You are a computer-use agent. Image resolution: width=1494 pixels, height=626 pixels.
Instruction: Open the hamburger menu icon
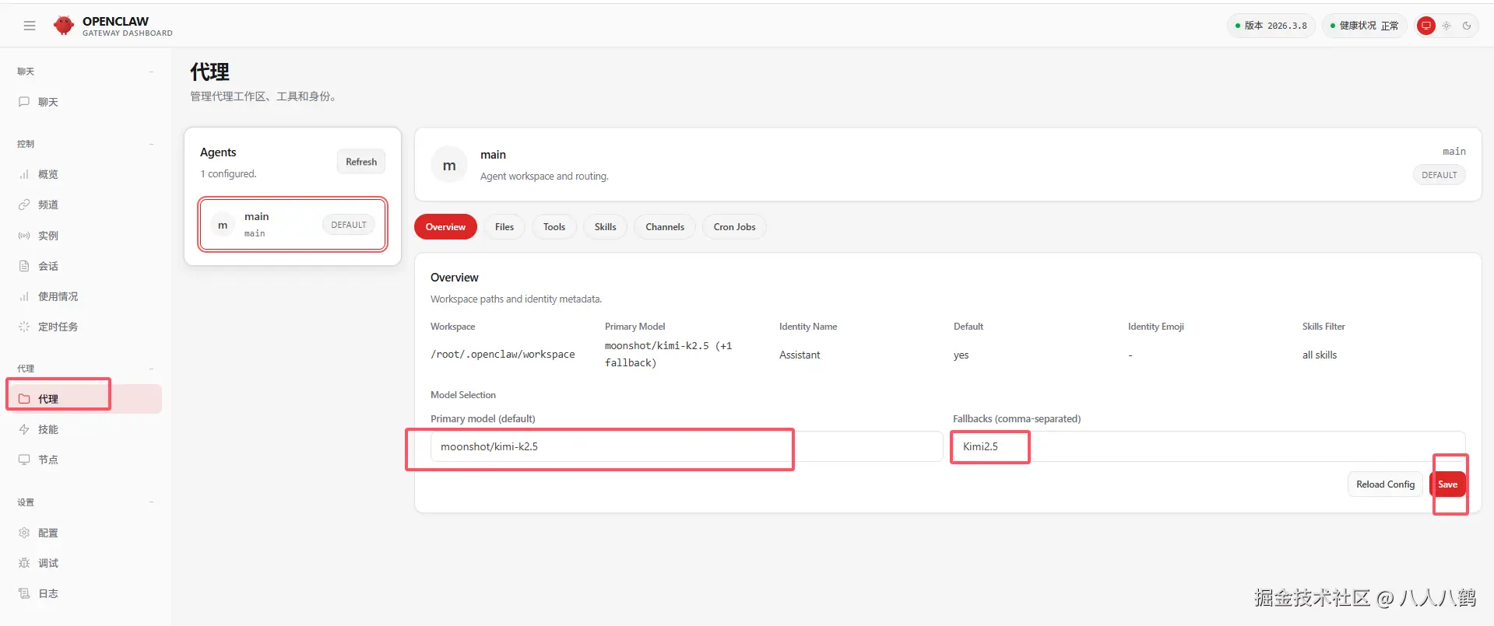[30, 26]
